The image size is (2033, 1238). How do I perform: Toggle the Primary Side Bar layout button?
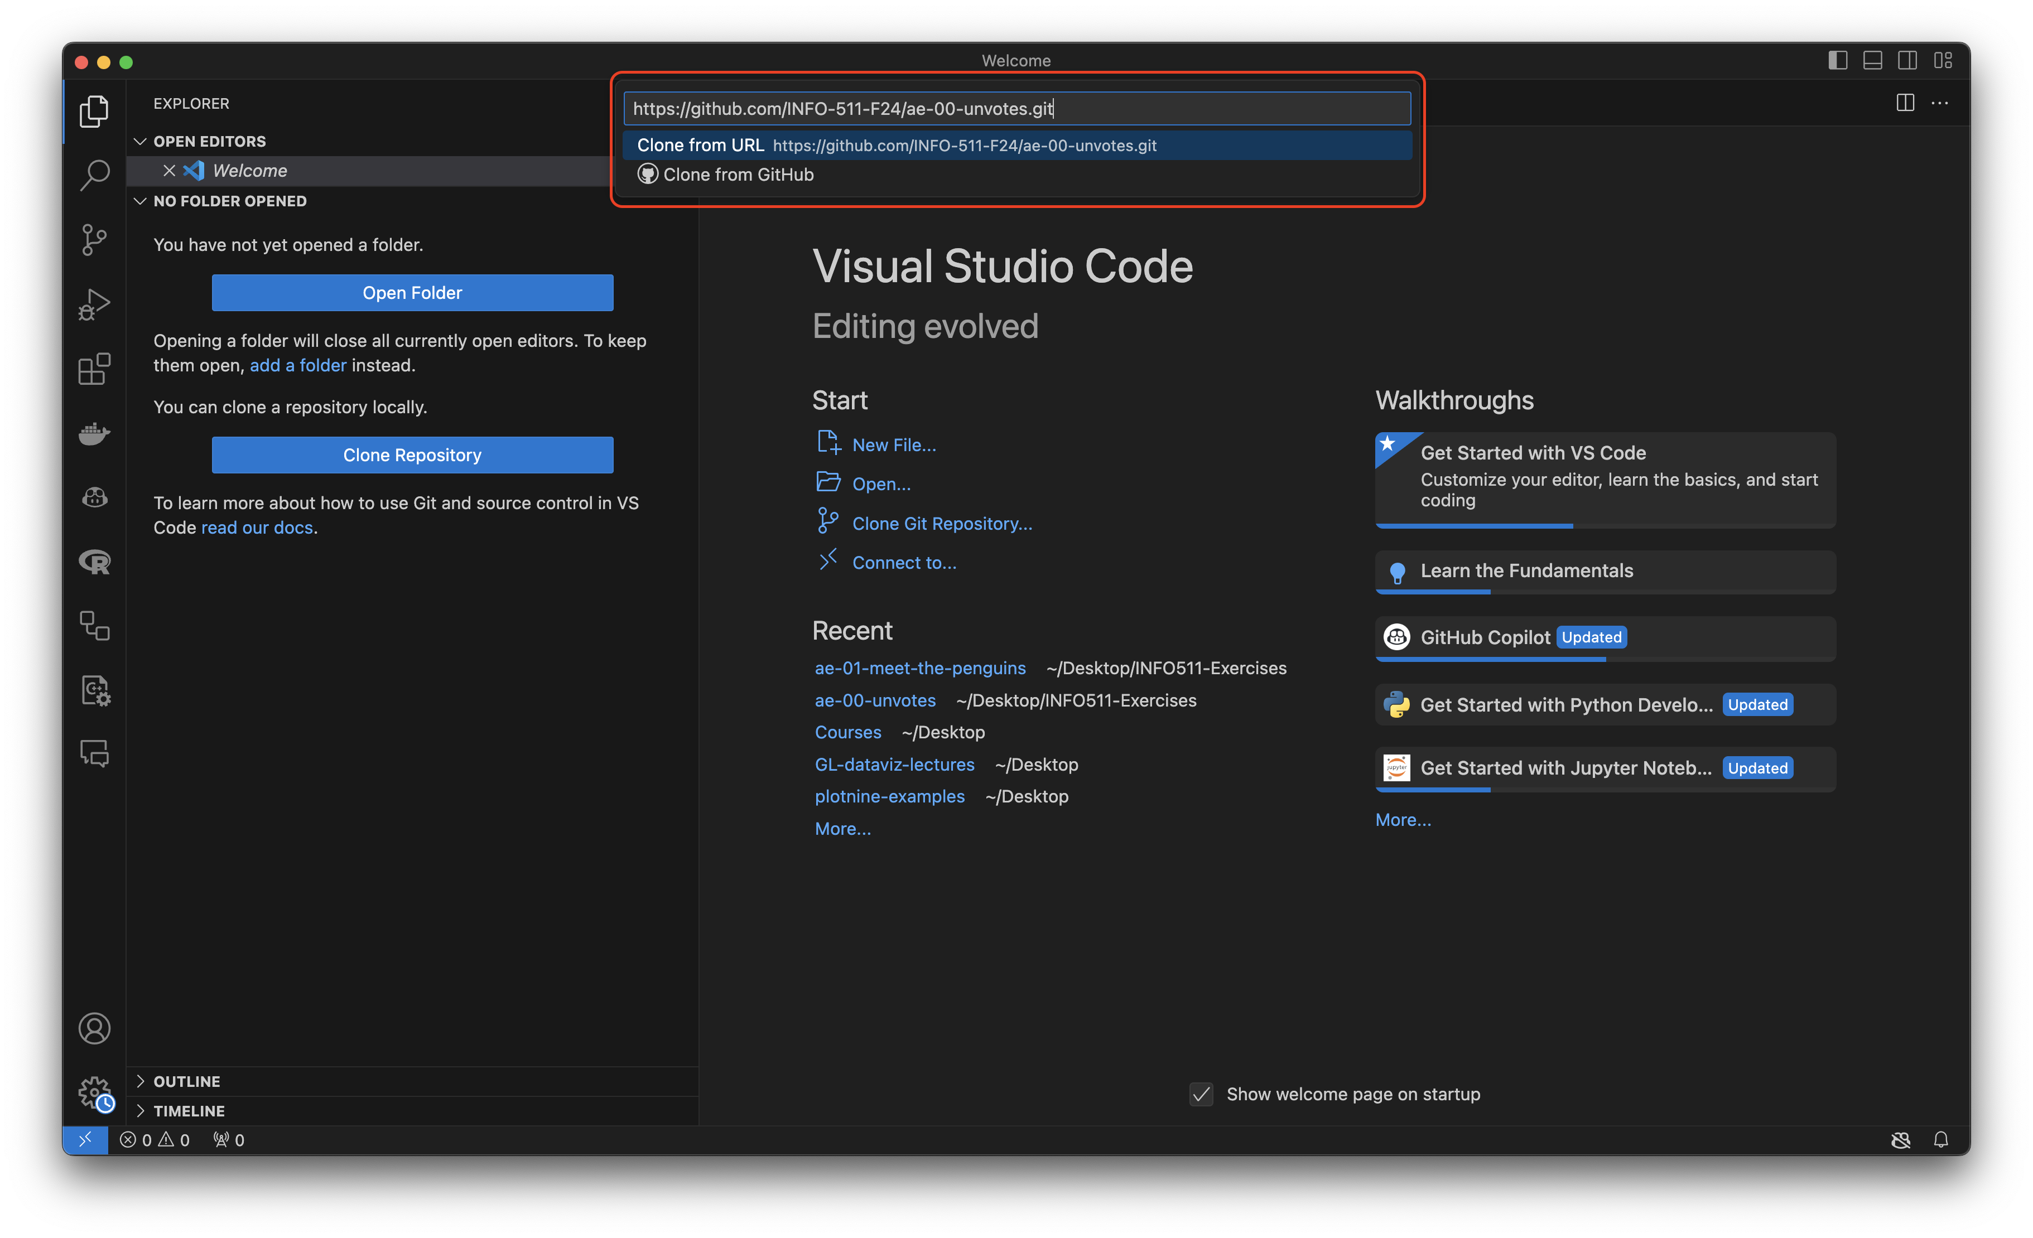tap(1838, 60)
